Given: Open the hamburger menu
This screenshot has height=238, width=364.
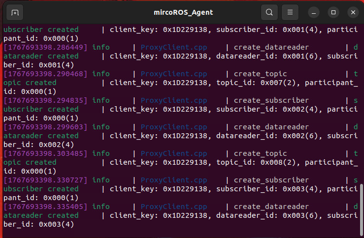Looking at the screenshot, I should click(x=290, y=12).
